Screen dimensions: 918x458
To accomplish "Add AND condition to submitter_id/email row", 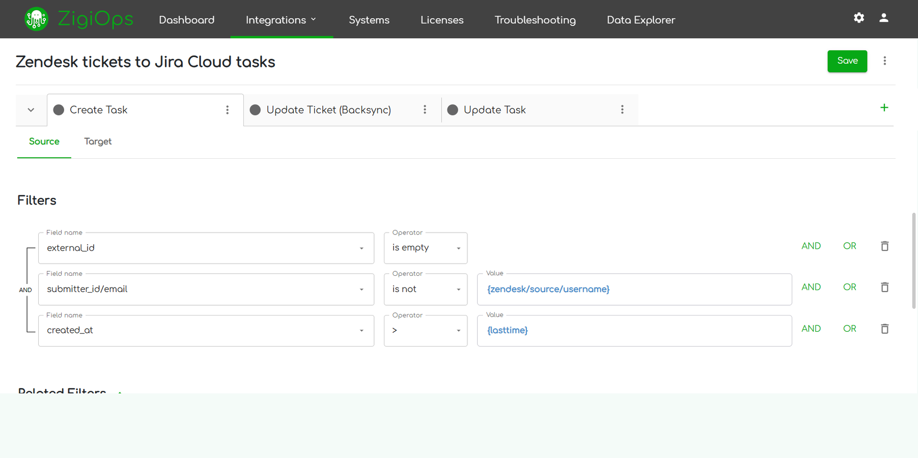I will (x=811, y=288).
